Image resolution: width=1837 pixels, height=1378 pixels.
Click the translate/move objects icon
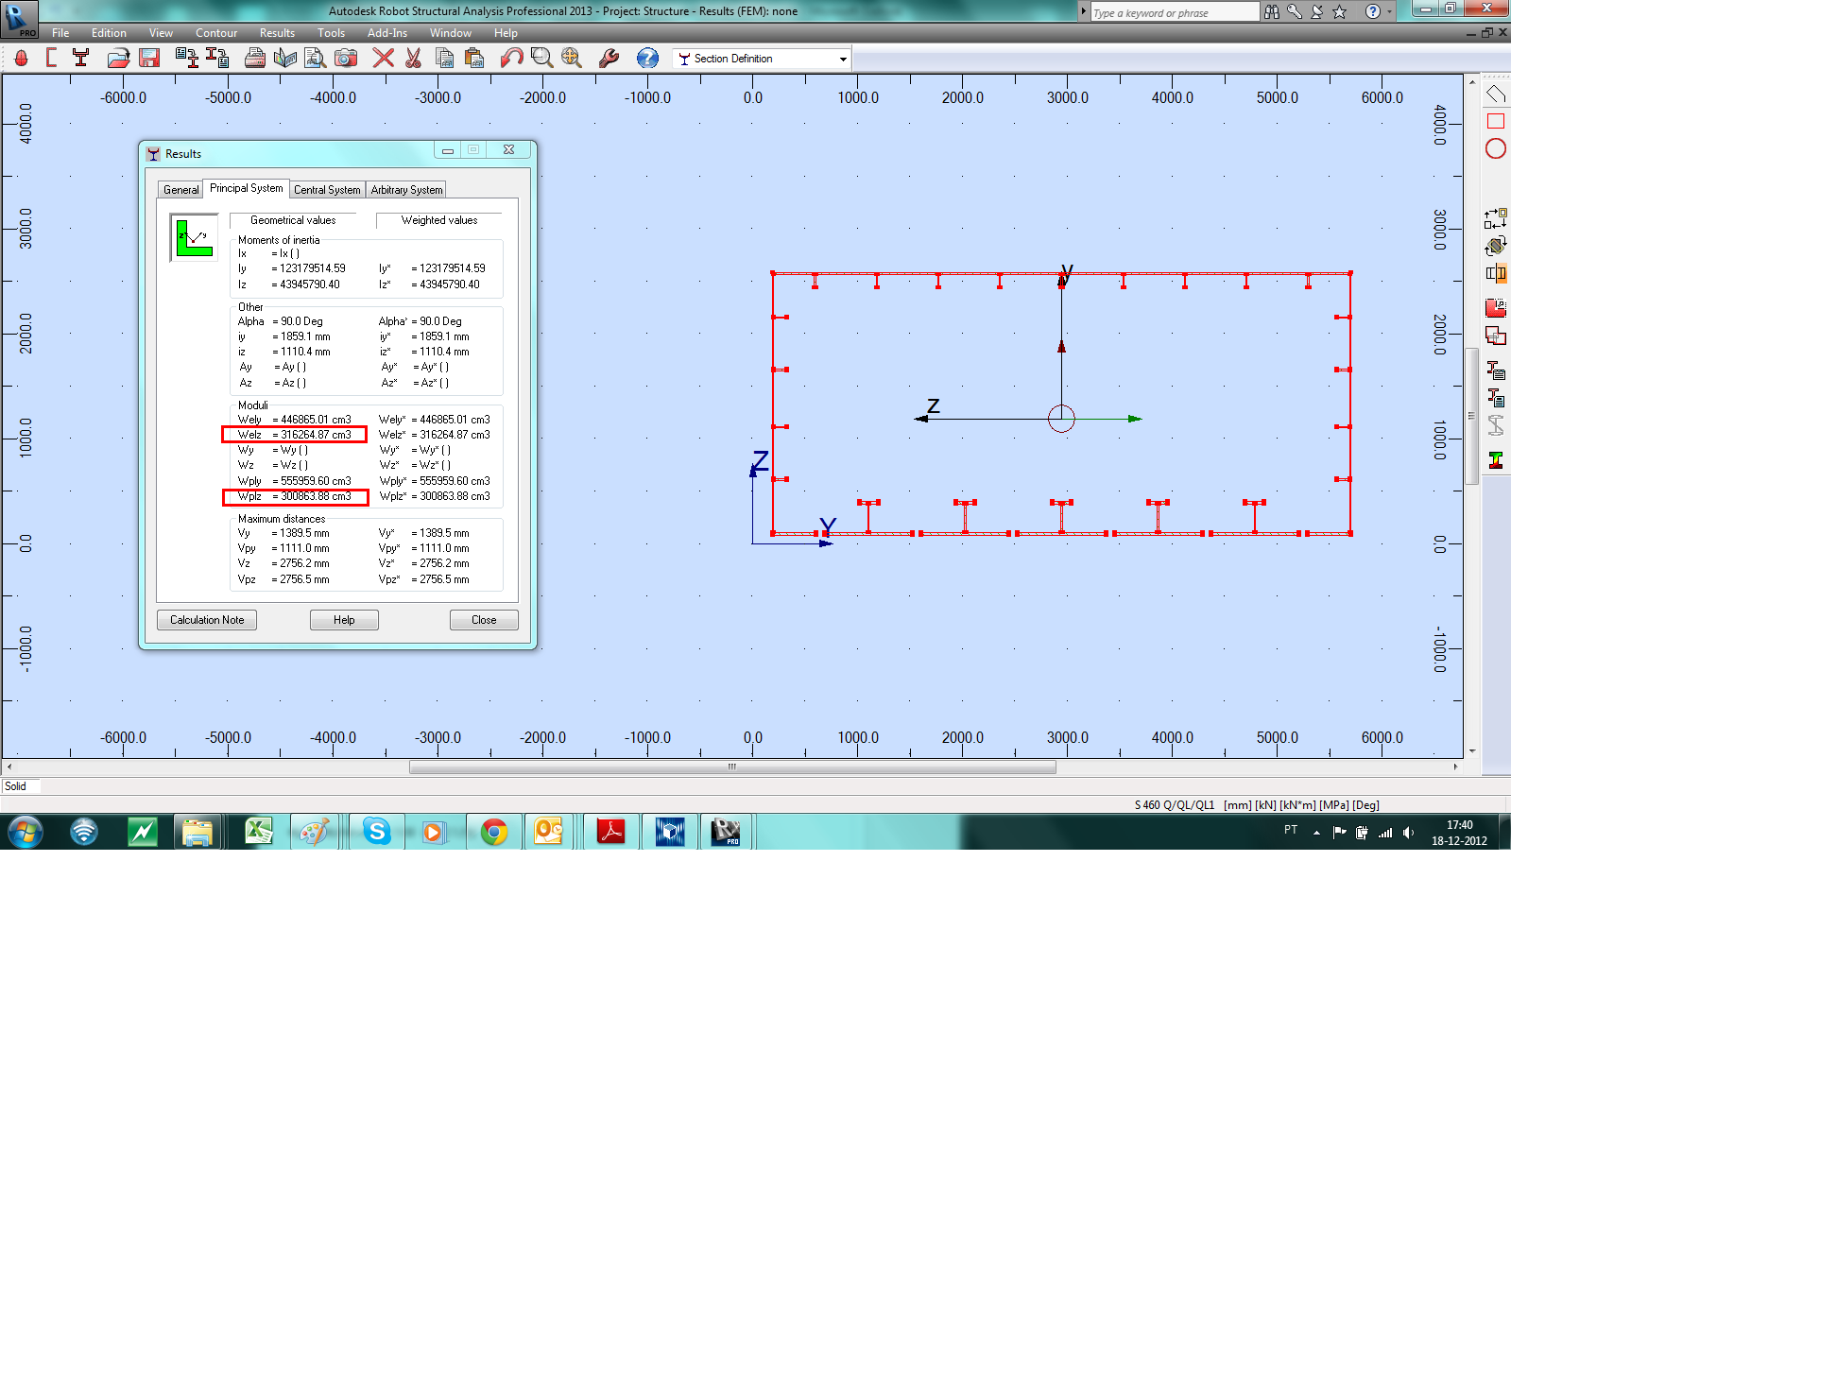click(1495, 218)
